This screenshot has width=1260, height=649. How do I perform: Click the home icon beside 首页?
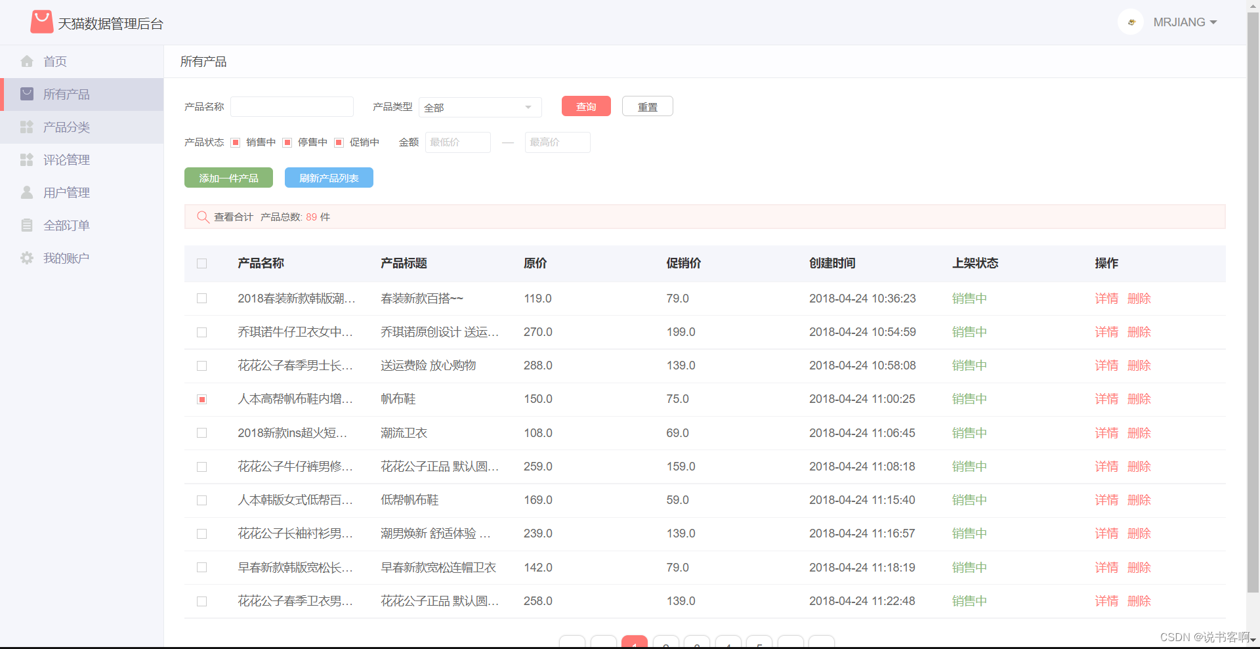(x=27, y=61)
